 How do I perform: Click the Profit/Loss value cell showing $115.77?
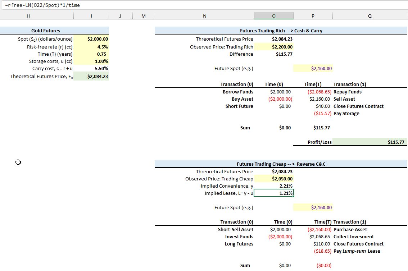pos(370,142)
